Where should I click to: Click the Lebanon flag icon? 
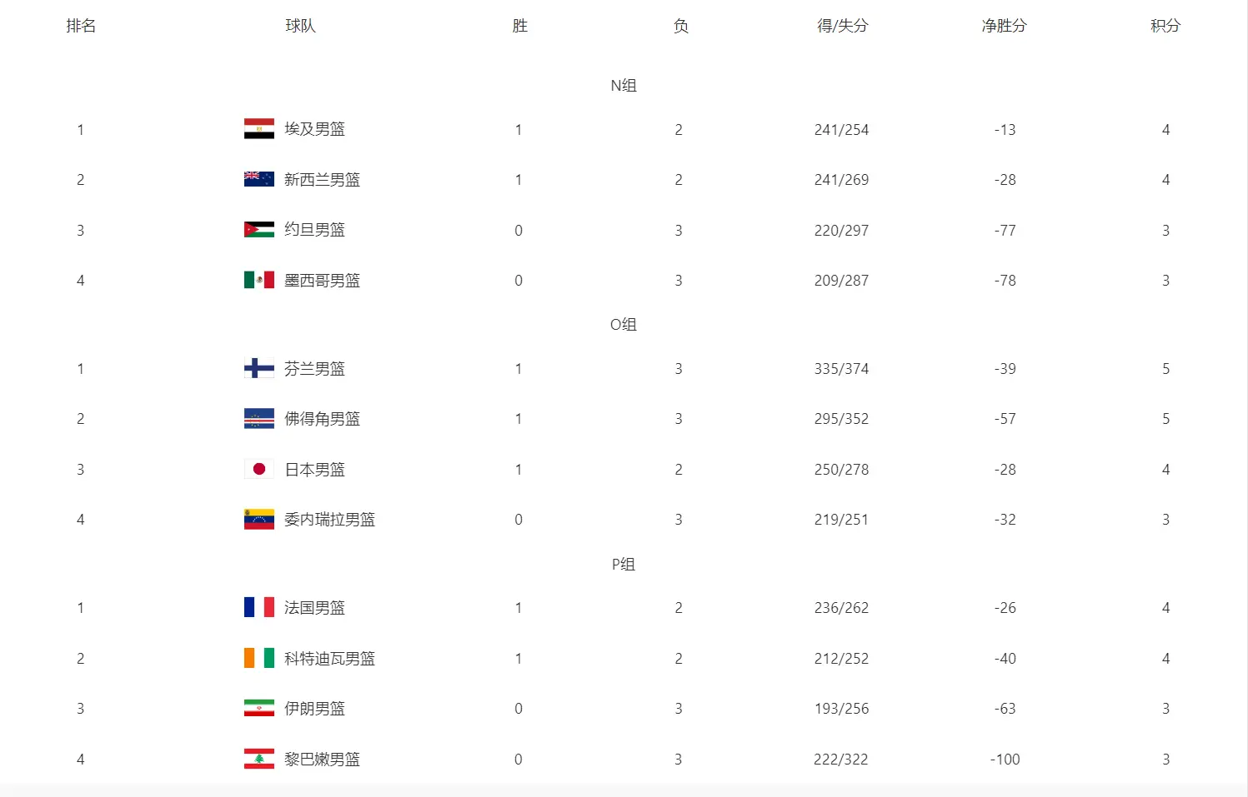[x=258, y=759]
